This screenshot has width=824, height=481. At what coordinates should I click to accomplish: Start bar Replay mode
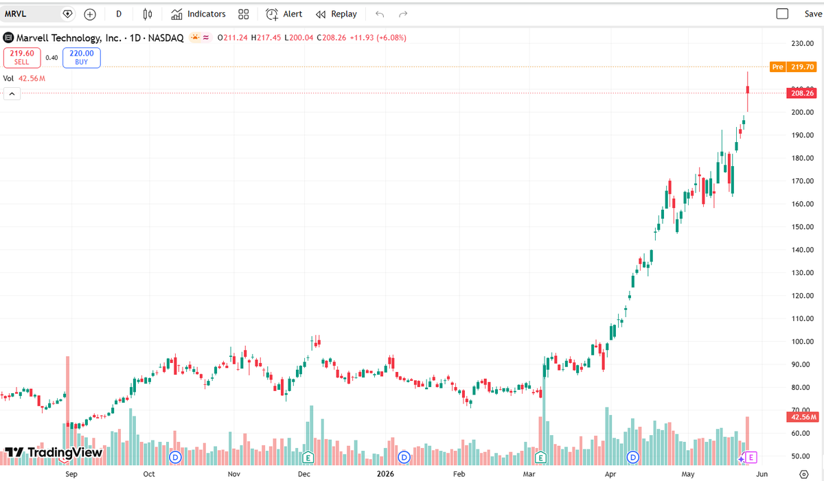[x=336, y=14]
